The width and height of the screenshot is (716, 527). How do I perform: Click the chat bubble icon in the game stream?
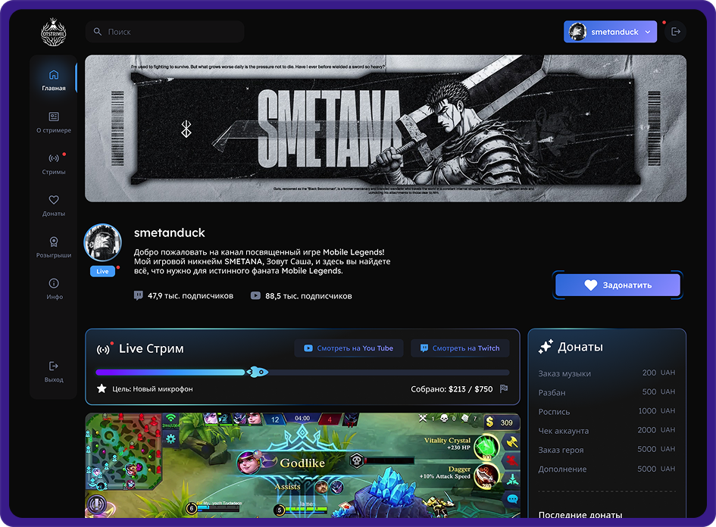click(x=512, y=499)
